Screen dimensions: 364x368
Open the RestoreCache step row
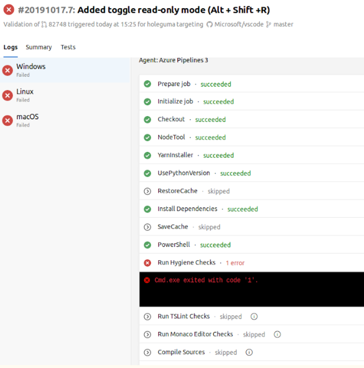pos(252,191)
